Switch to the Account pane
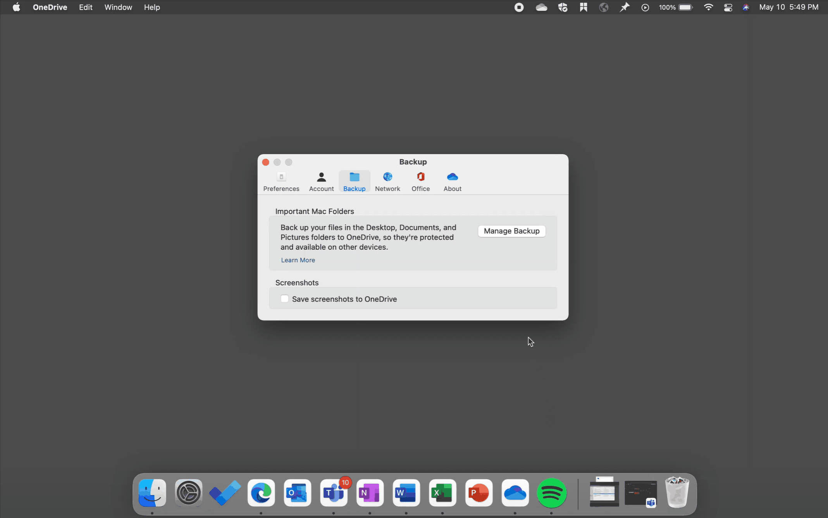 click(x=321, y=181)
